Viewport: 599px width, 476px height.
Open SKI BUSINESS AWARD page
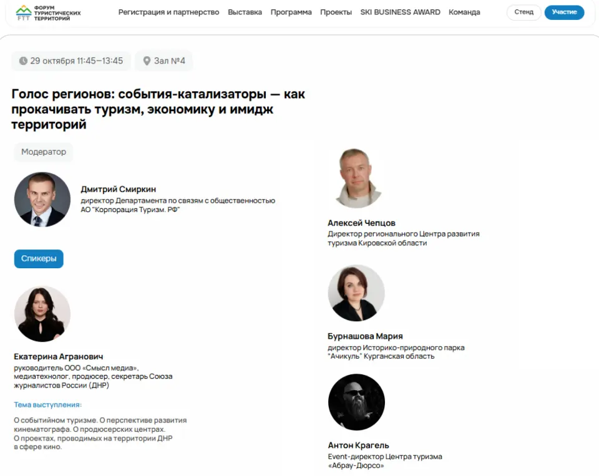tap(400, 12)
